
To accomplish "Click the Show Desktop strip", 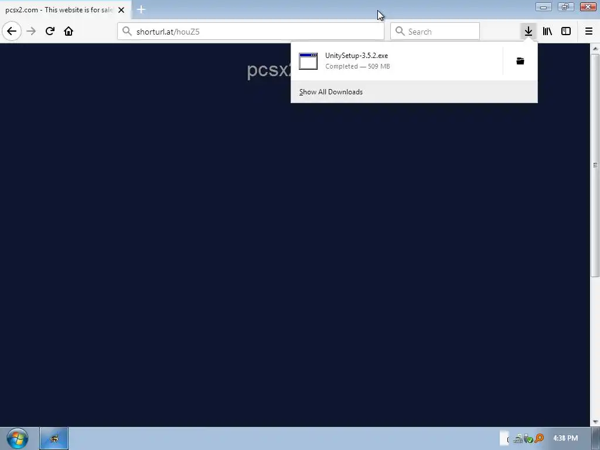I will pyautogui.click(x=596, y=438).
